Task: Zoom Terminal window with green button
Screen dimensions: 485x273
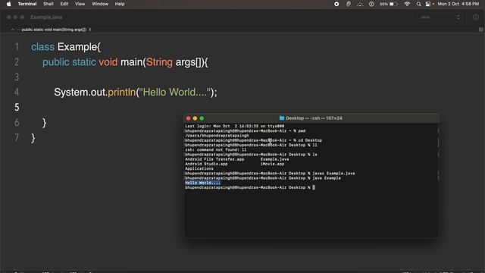Action: coord(202,118)
